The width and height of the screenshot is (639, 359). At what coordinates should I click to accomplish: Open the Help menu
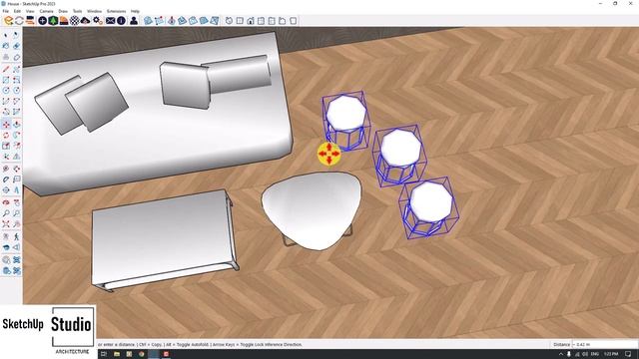tap(136, 11)
